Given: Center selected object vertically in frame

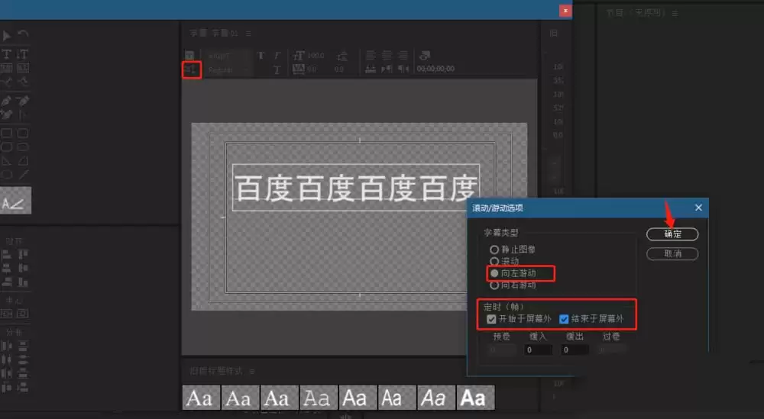Looking at the screenshot, I should [7, 314].
